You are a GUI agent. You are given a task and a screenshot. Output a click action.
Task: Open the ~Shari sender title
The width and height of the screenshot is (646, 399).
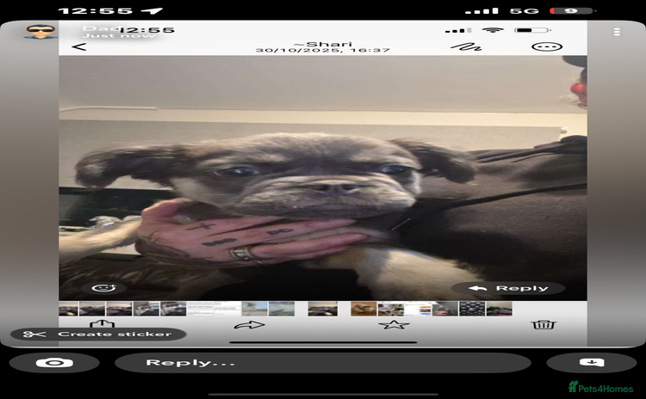click(x=323, y=44)
